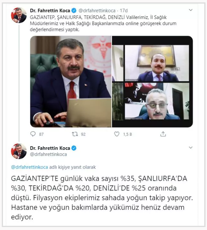Open the profile avatar of the reply tweet
The image size is (207, 230).
[x=19, y=151]
